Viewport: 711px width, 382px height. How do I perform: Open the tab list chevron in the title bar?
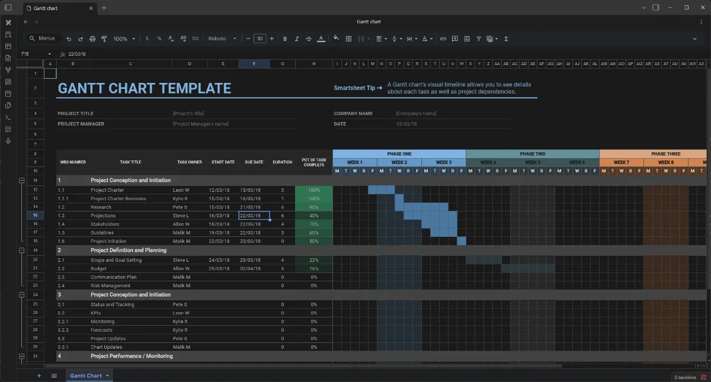(x=644, y=8)
